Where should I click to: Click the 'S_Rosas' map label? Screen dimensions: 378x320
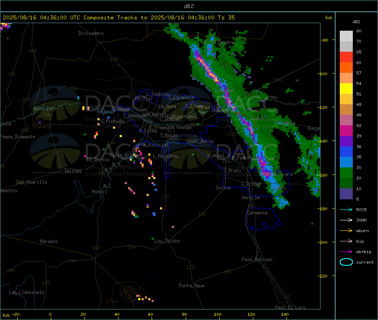[x=169, y=135]
